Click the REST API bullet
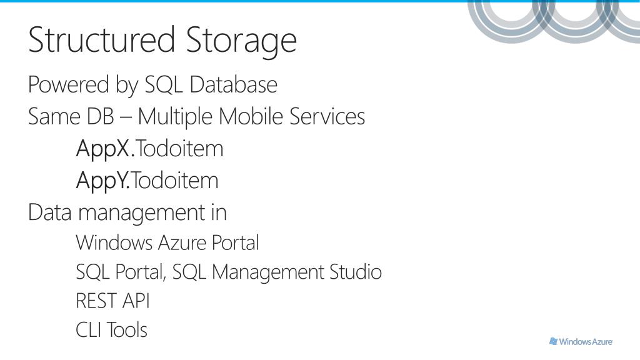The height and width of the screenshot is (360, 640). (112, 301)
